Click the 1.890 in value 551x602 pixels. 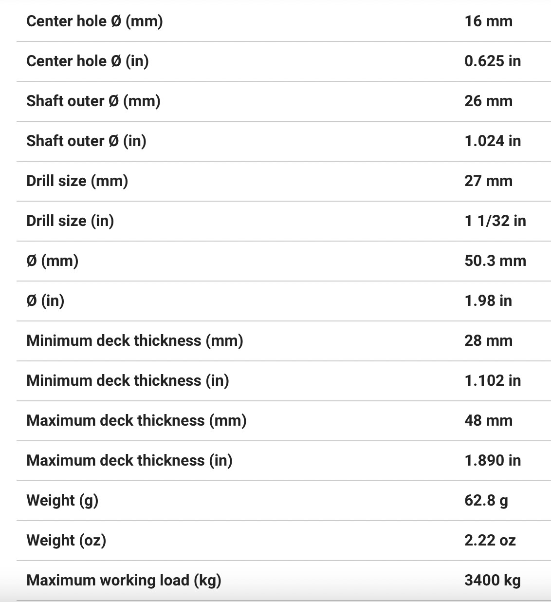tap(492, 461)
